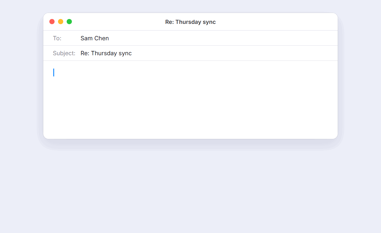381x233 pixels.
Task: Select the 'To:' label
Action: pos(57,38)
